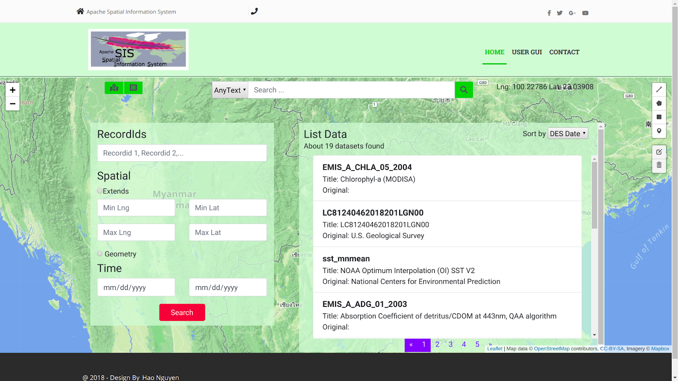Open the LC81240462018201LGN00 dataset entry

coord(447,224)
